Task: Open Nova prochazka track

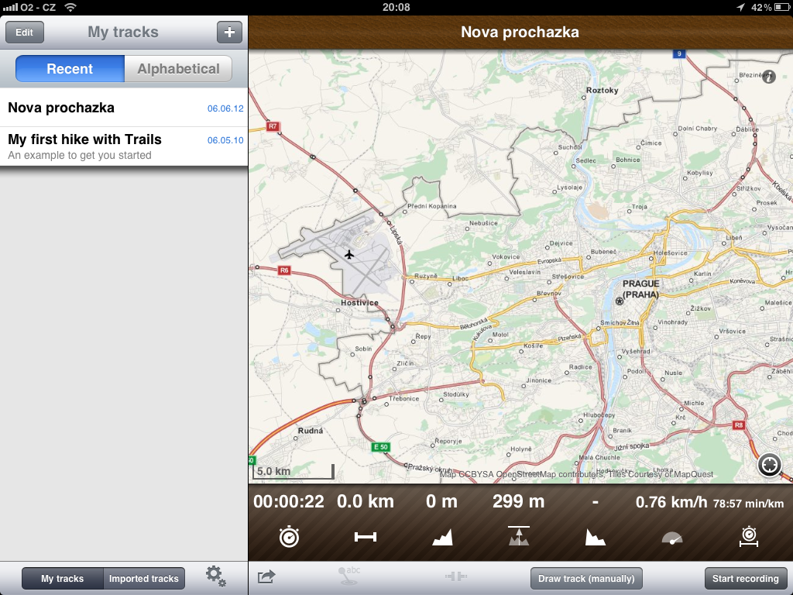Action: point(124,108)
